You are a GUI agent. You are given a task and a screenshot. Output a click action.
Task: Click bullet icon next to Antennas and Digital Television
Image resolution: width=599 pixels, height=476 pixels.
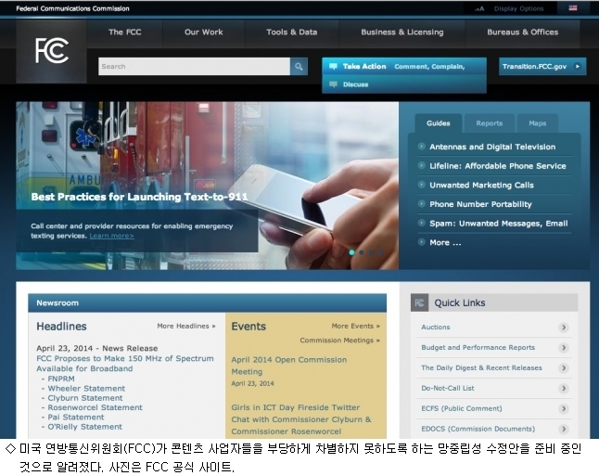coord(422,146)
